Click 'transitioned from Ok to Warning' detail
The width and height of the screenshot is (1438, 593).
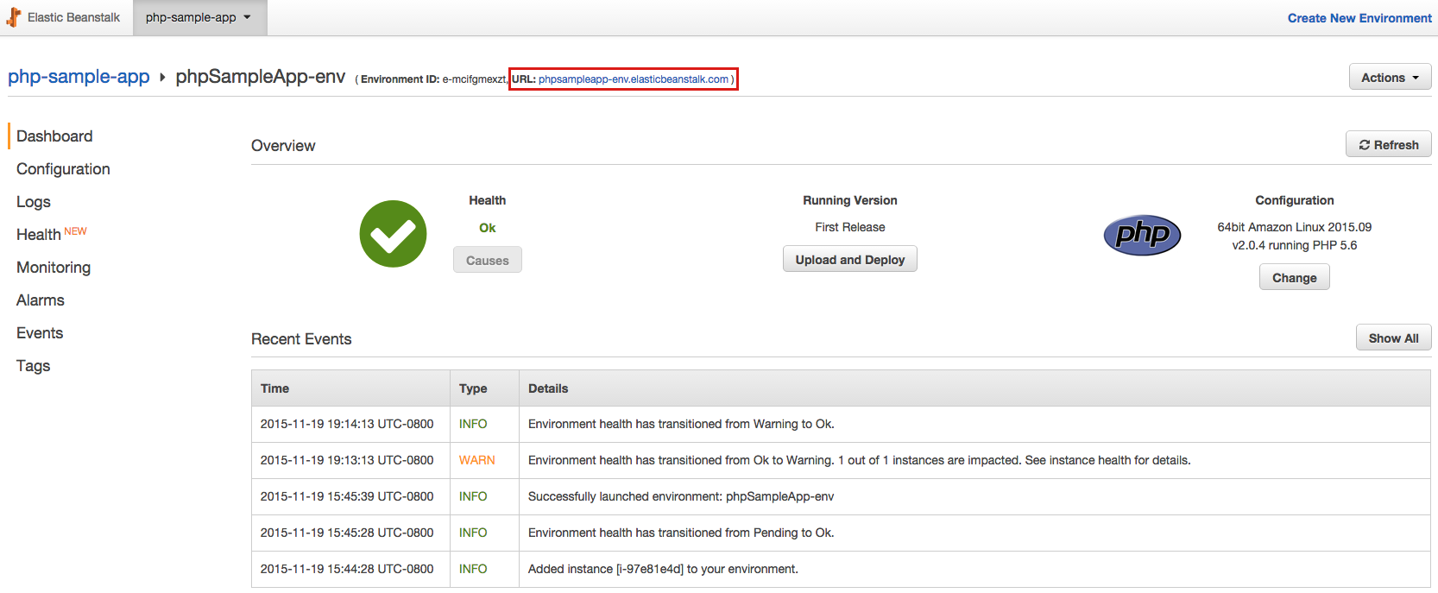click(x=859, y=460)
